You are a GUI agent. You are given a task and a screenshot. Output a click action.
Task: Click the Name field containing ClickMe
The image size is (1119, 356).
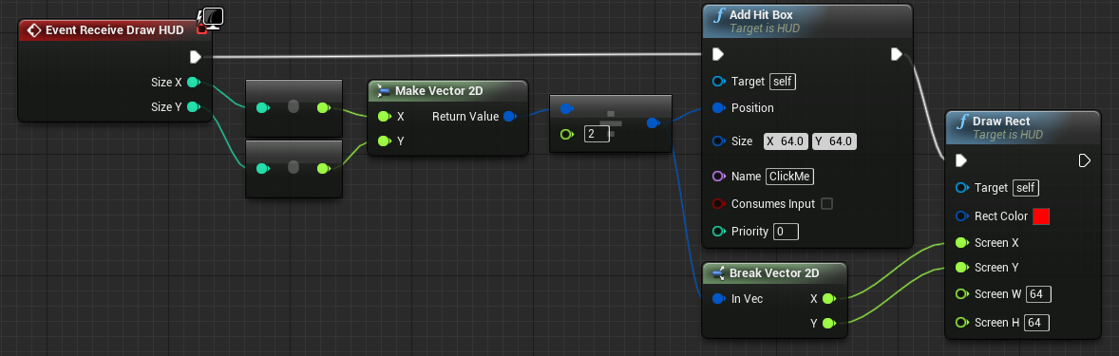(790, 177)
